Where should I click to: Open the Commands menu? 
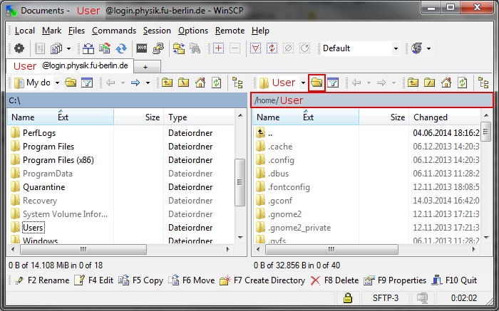[x=114, y=31]
